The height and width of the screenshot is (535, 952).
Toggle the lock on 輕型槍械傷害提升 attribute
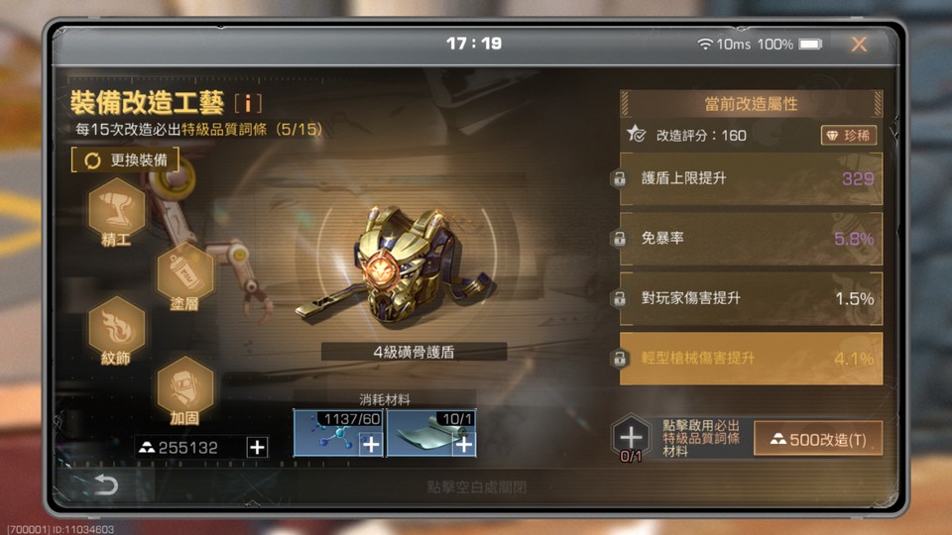tap(619, 358)
